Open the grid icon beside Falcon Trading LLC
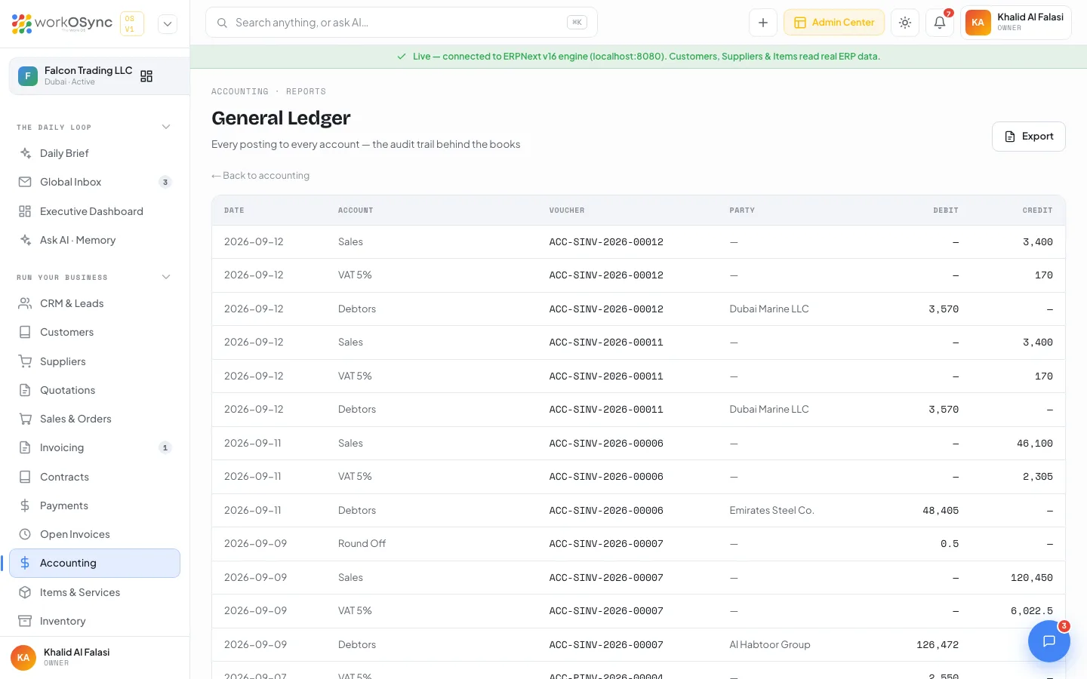The image size is (1087, 679). pos(146,76)
